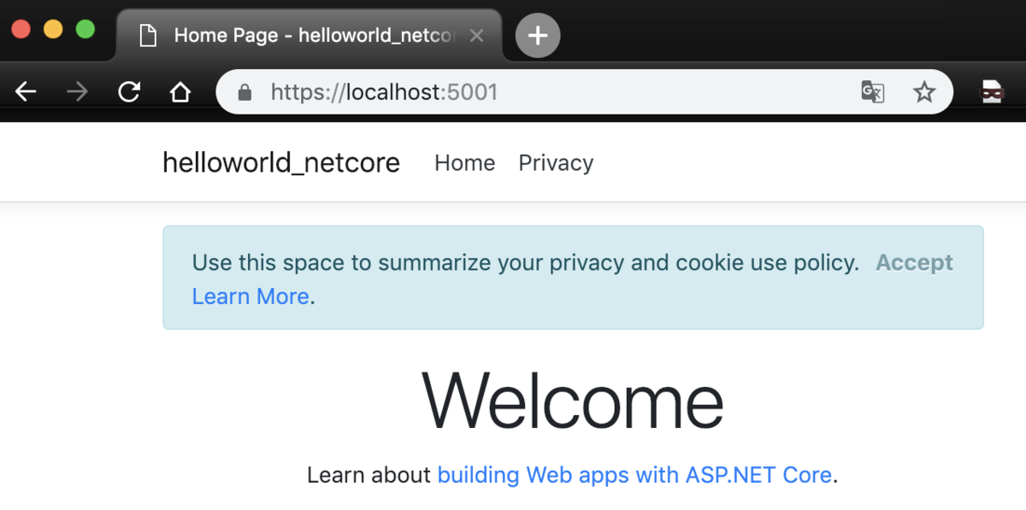Open Privacy in the site navbar
The image size is (1026, 510).
point(556,162)
